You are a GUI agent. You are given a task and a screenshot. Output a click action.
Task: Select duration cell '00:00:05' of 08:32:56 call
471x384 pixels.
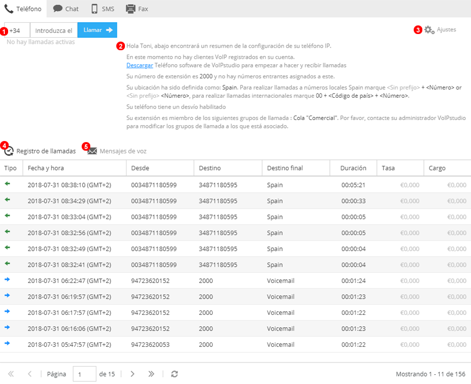pyautogui.click(x=353, y=233)
